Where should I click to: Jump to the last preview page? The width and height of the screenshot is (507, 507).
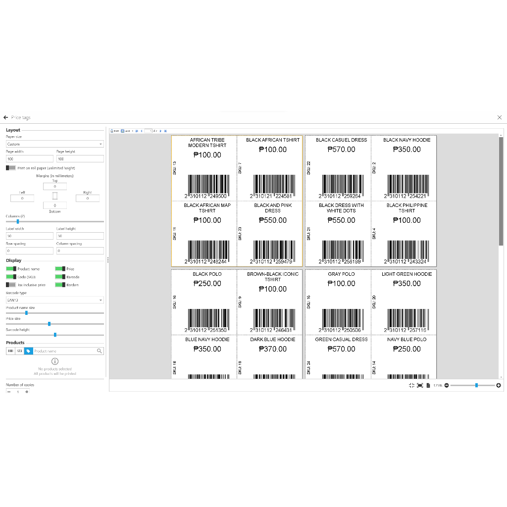(165, 131)
